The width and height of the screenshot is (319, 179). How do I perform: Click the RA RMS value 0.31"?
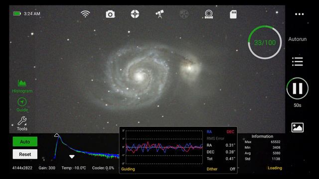(x=230, y=145)
